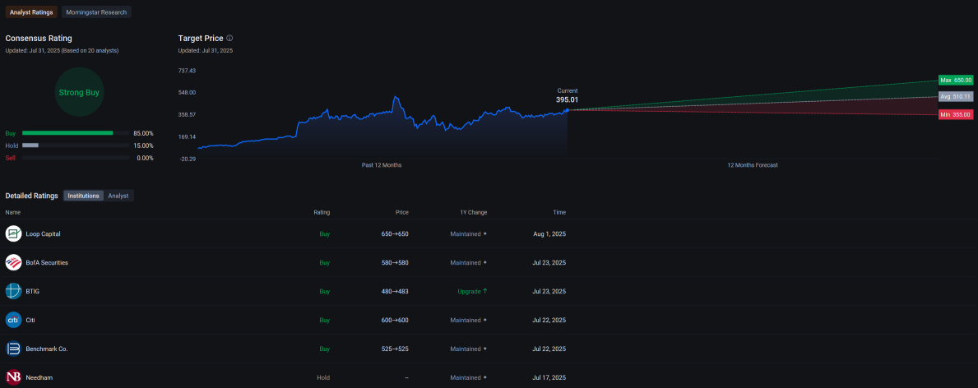
Task: Open the Loop Capital row name
Action: coord(43,234)
